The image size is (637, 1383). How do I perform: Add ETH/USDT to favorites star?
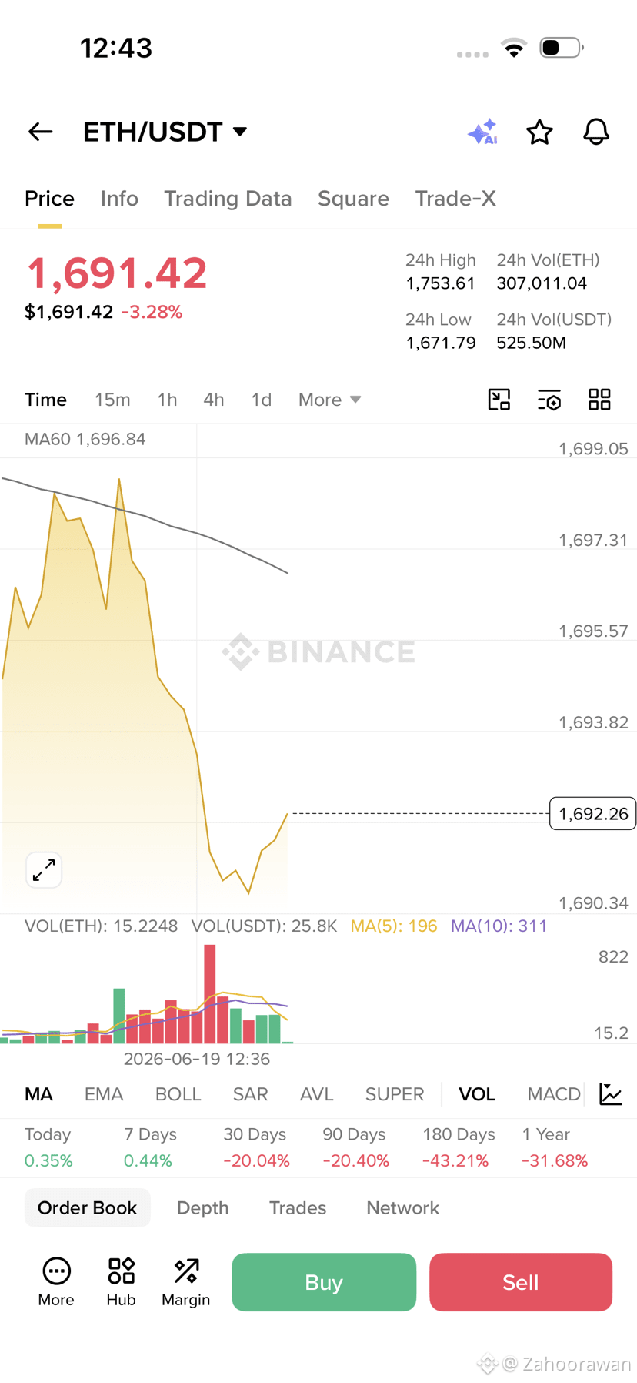(539, 132)
